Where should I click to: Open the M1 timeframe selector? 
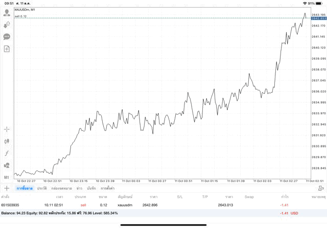coord(7,177)
